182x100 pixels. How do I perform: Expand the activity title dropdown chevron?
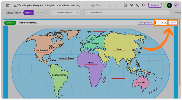(x=86, y=5)
